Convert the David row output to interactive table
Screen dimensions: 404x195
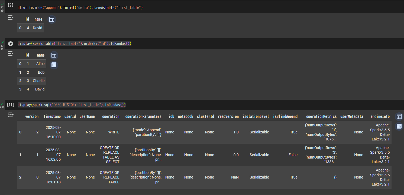pyautogui.click(x=51, y=19)
